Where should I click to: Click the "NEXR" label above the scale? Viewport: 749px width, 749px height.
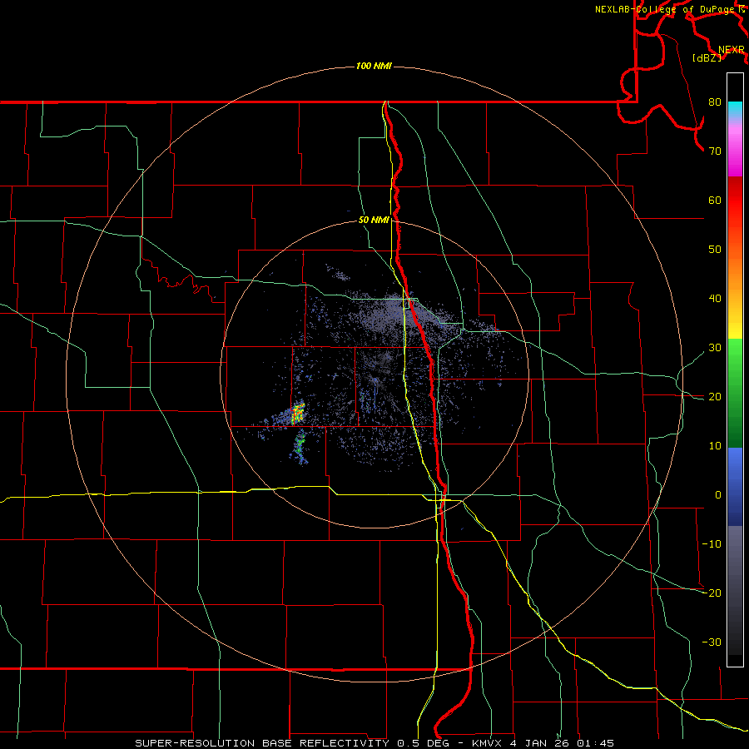click(732, 50)
